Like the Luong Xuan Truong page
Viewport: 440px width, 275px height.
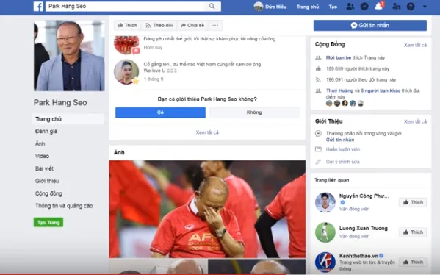point(413,232)
